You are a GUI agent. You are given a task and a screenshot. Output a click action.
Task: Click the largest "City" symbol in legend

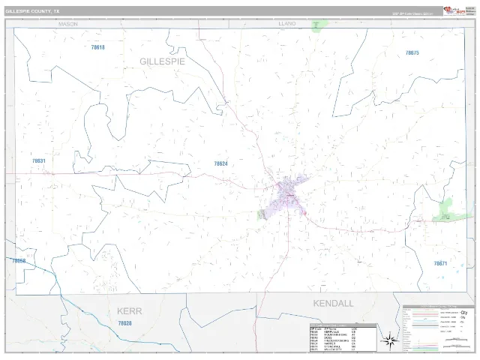(463, 313)
